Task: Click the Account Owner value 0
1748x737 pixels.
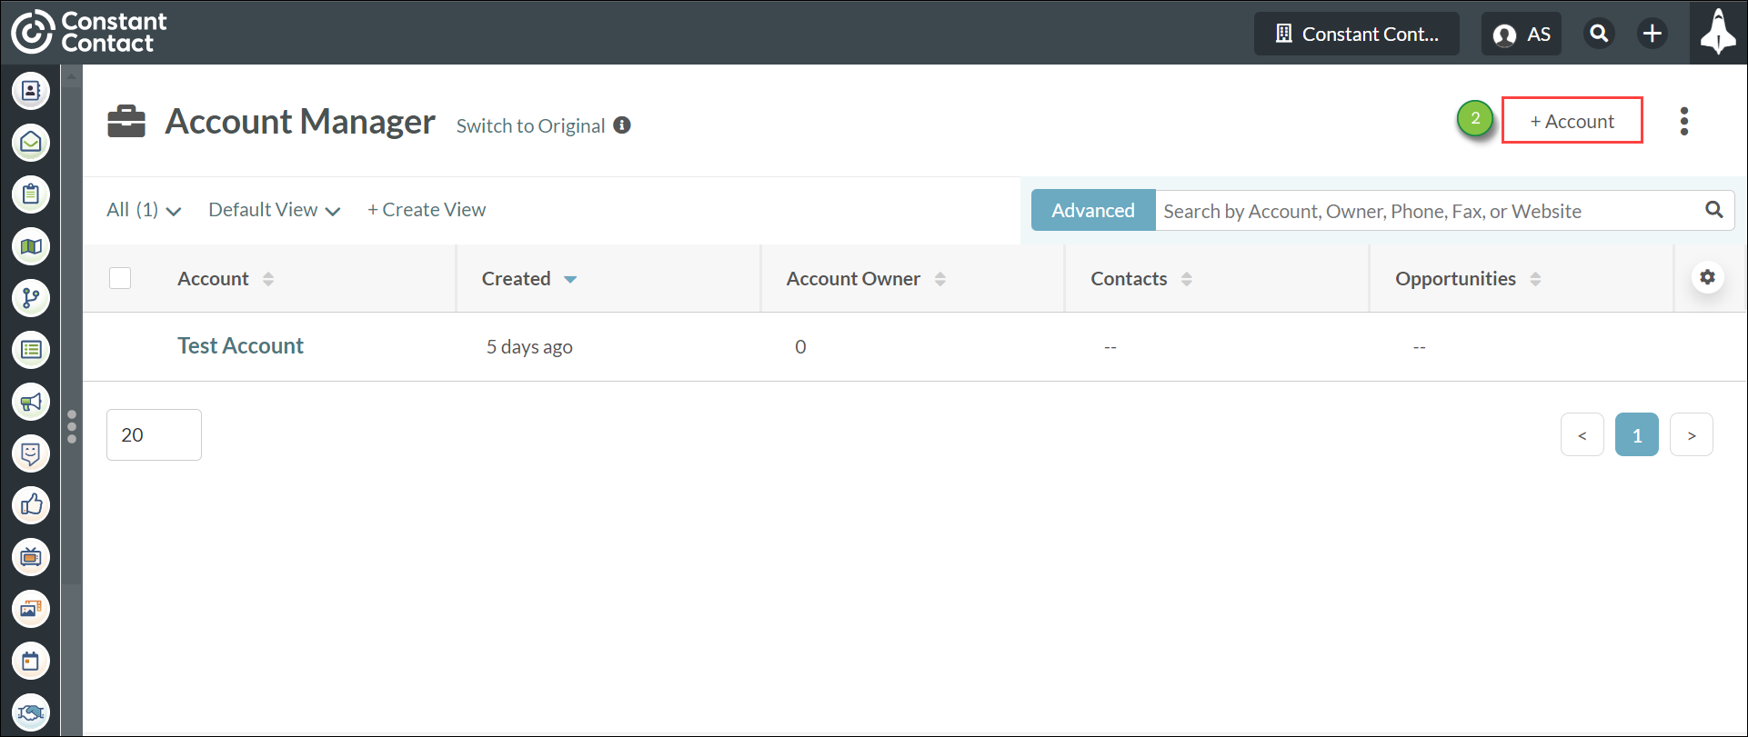Action: point(800,347)
